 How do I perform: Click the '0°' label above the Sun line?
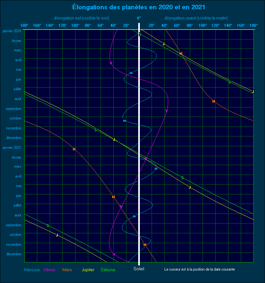139,18
